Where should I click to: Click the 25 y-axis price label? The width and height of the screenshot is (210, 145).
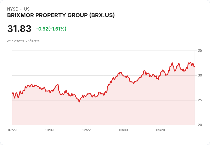[x=200, y=100]
